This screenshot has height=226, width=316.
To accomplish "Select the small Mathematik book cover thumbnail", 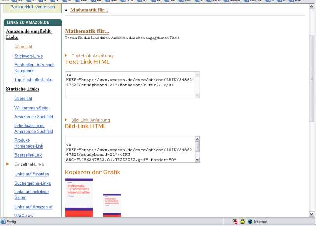I will tap(112, 205).
